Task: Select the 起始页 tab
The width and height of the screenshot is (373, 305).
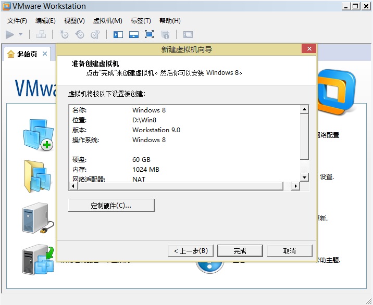Action: 27,54
